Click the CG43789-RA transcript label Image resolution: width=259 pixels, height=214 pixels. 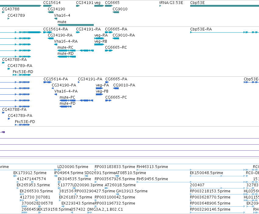coord(20,66)
